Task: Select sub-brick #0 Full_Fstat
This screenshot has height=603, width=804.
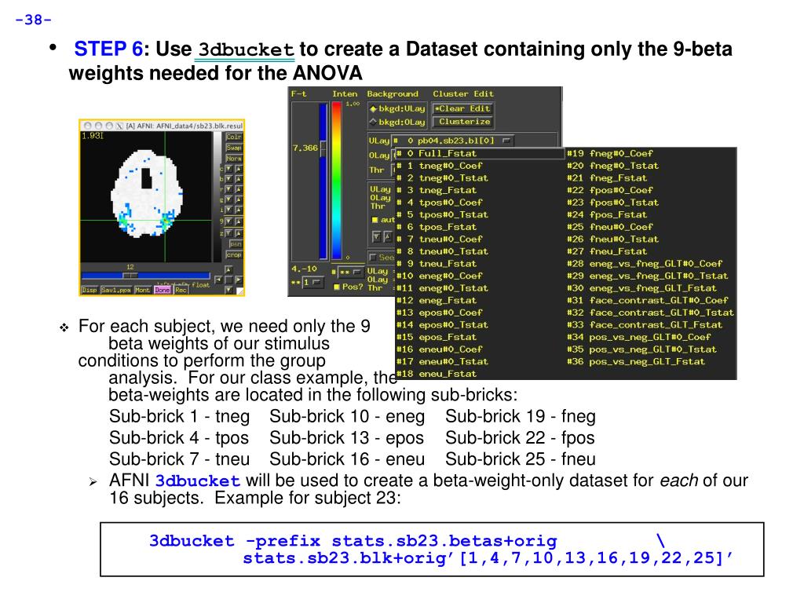Action: coord(480,153)
